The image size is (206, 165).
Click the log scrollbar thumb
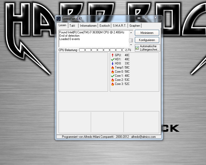click(131, 40)
